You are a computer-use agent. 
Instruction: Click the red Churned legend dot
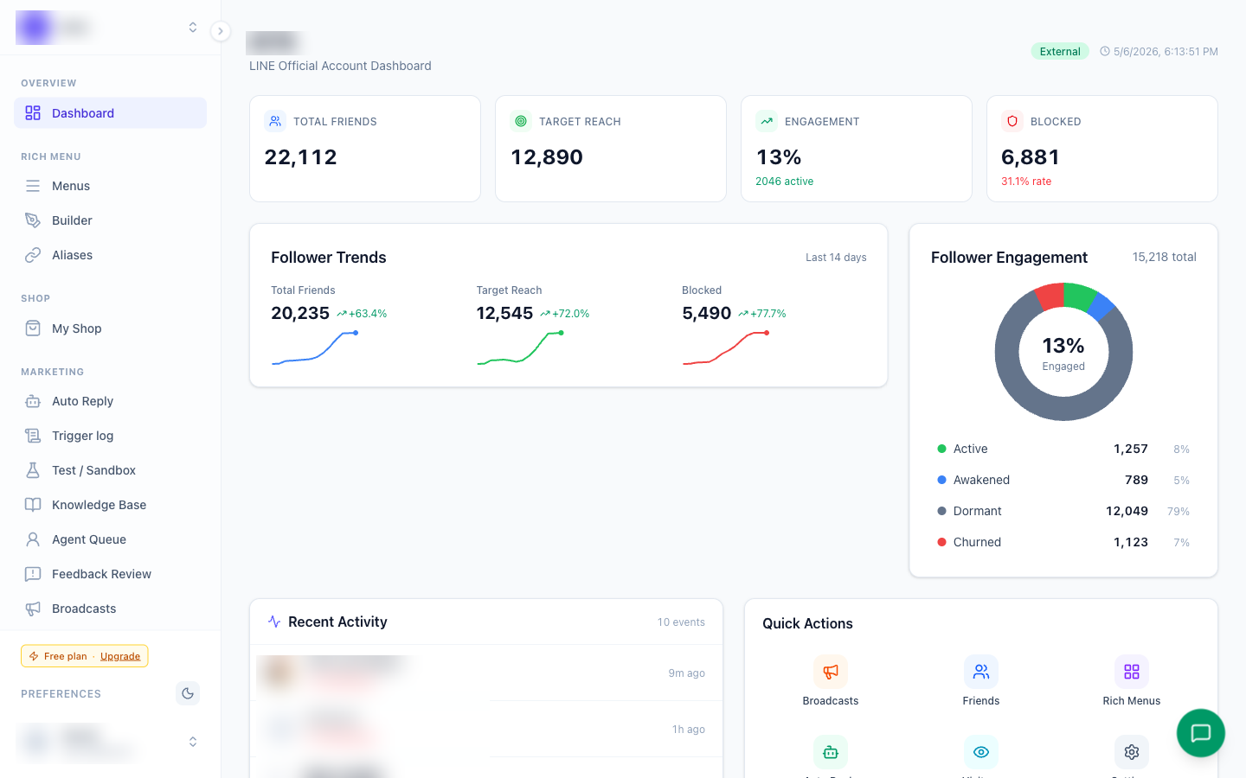[941, 542]
